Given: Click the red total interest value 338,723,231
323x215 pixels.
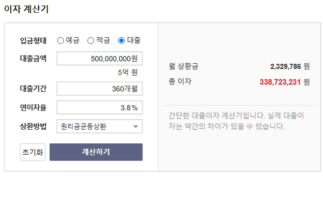Looking at the screenshot, I should pos(280,82).
